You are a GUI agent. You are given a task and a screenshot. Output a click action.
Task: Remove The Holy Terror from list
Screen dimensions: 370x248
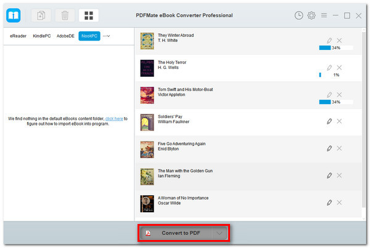339,68
